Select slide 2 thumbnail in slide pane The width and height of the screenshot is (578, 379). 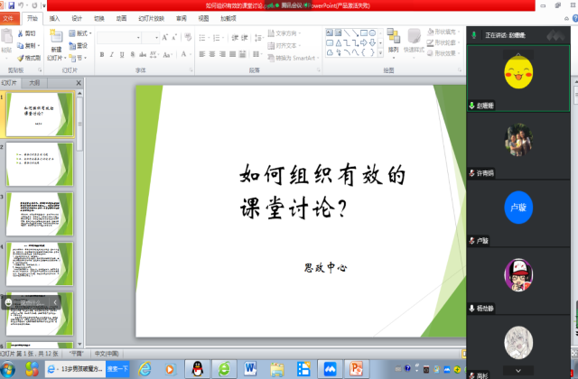click(40, 162)
